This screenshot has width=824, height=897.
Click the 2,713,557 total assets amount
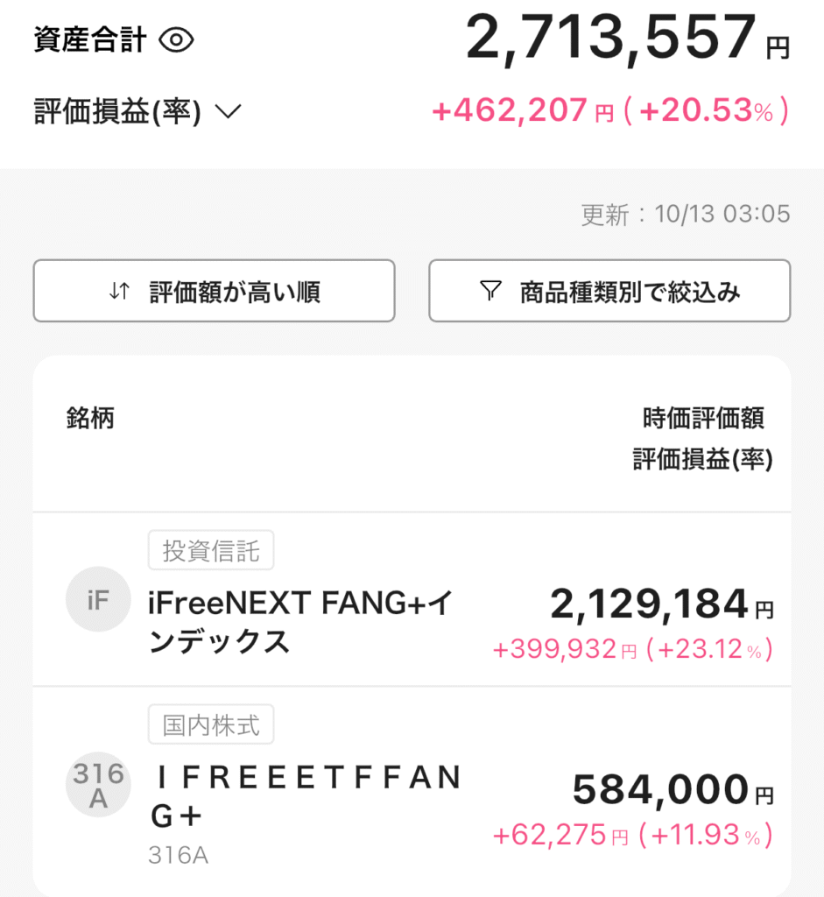(610, 39)
